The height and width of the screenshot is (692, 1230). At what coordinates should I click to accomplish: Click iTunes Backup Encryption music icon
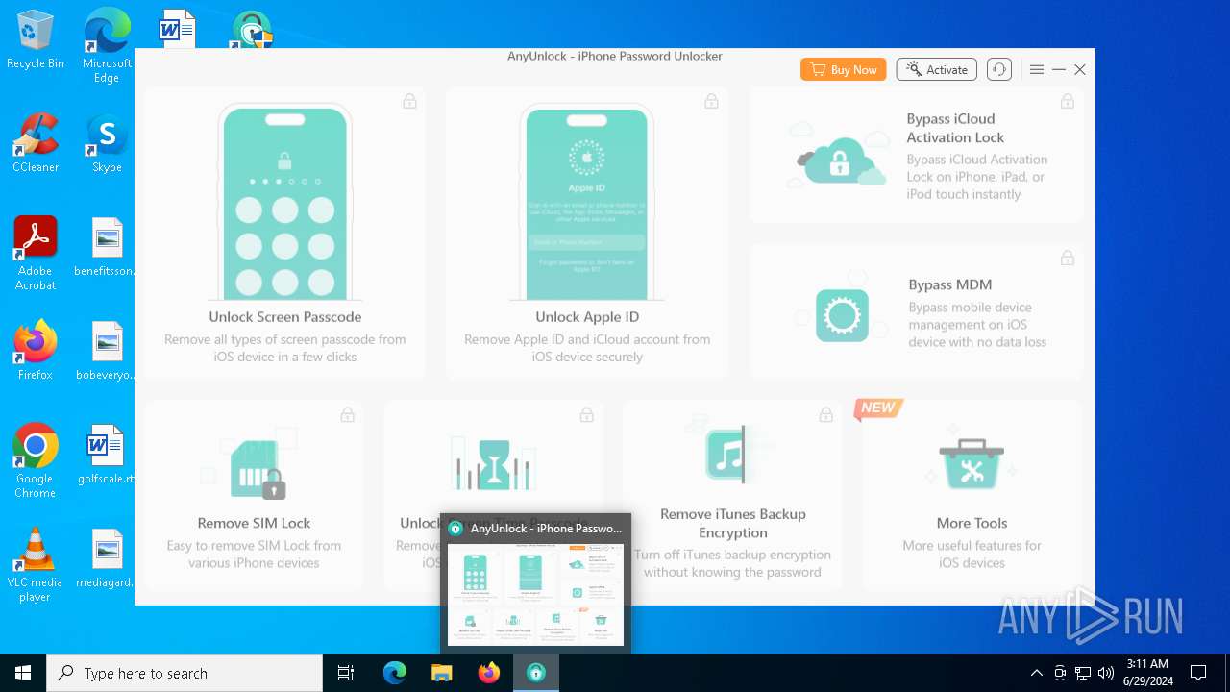(727, 455)
